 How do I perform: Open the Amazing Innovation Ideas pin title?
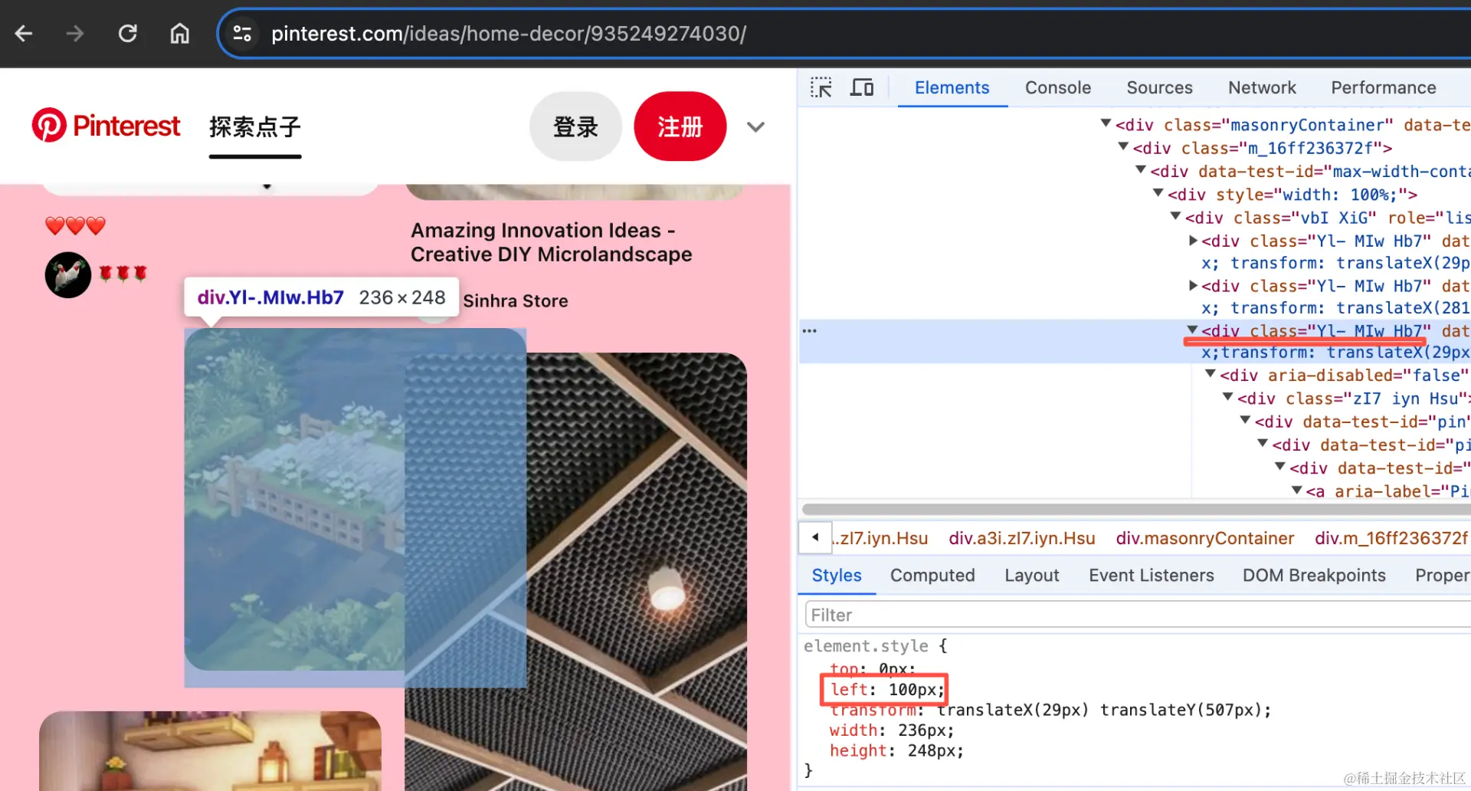tap(551, 242)
